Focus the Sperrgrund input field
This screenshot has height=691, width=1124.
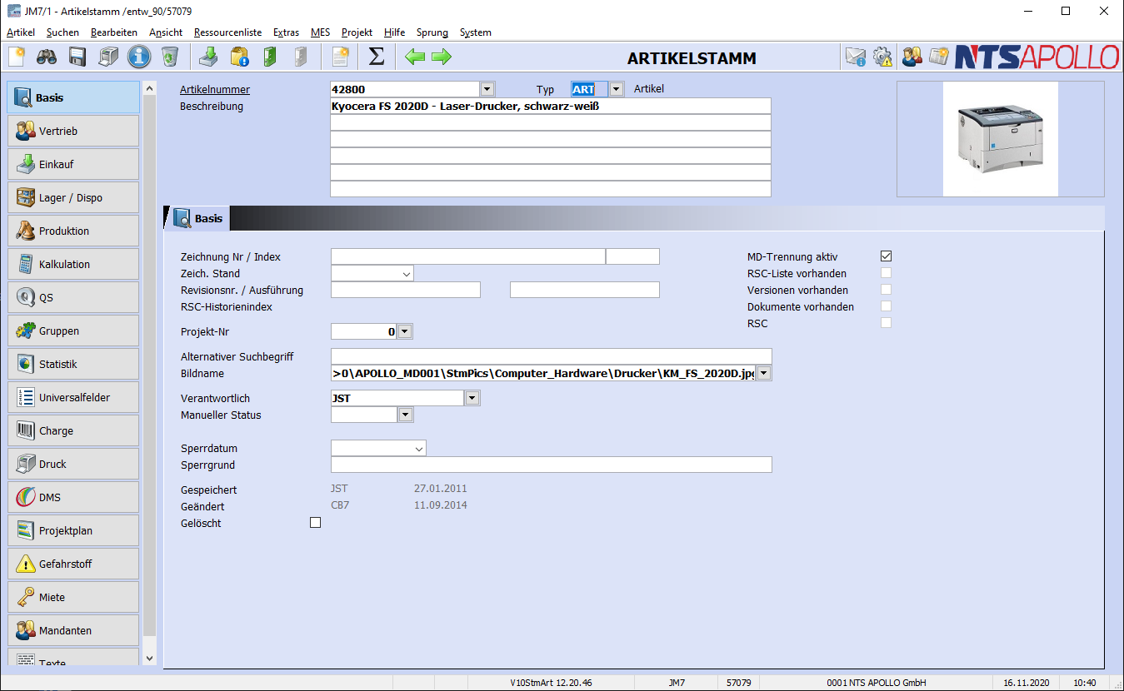point(551,465)
